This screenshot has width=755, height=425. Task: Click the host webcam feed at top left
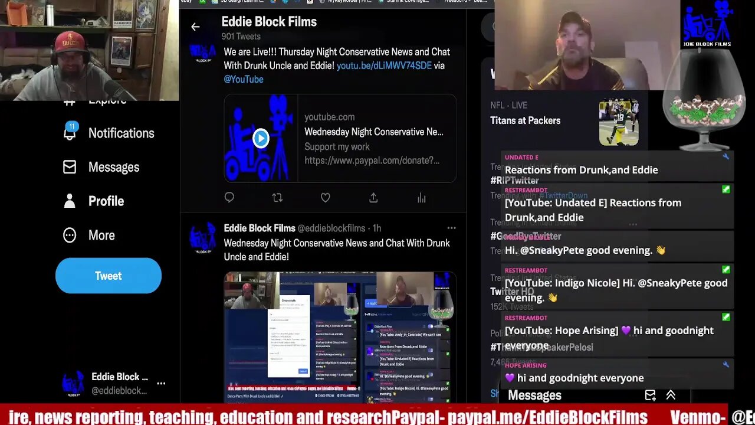pos(90,51)
